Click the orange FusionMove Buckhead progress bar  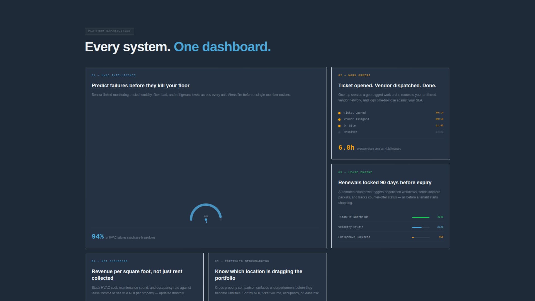[x=413, y=237]
